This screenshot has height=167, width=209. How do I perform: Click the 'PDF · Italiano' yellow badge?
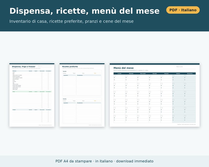click(183, 10)
